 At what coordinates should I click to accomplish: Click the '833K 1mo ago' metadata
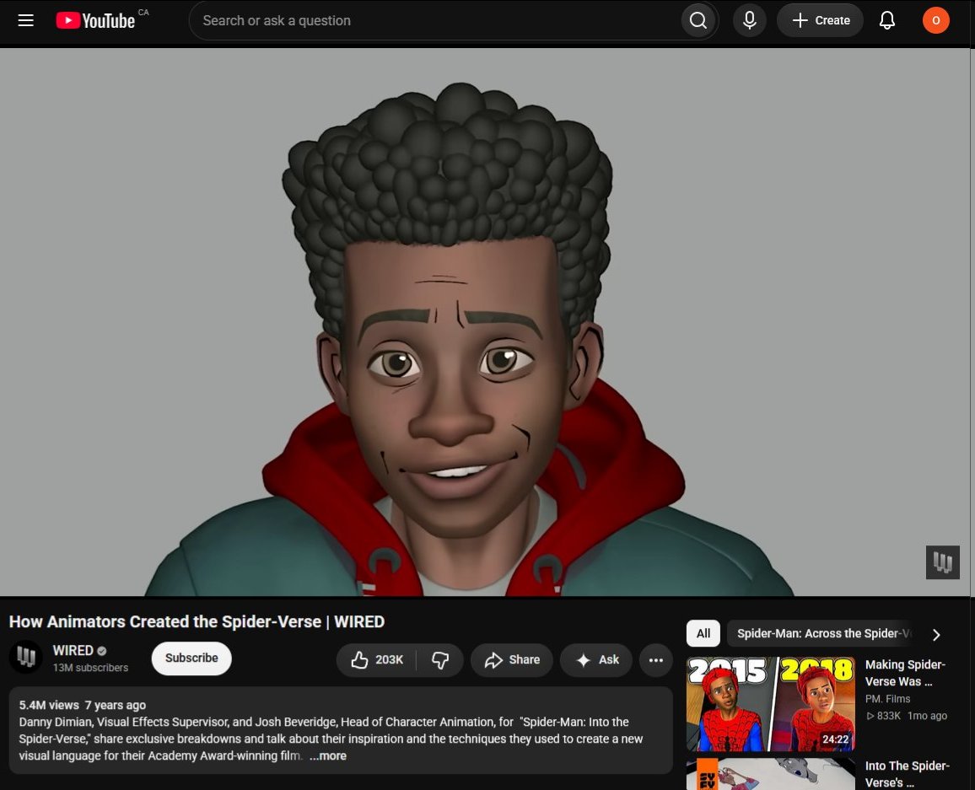[908, 716]
